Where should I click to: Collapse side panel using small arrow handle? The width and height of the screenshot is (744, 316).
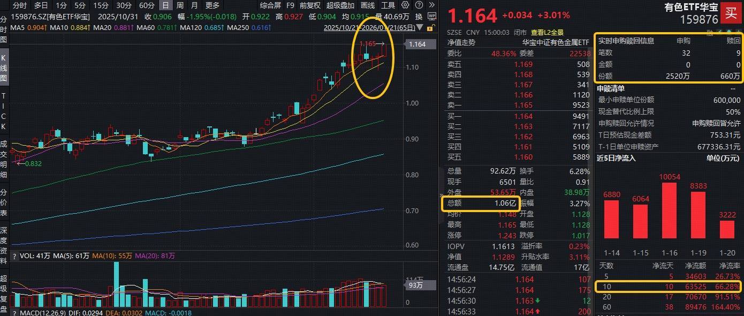point(442,195)
